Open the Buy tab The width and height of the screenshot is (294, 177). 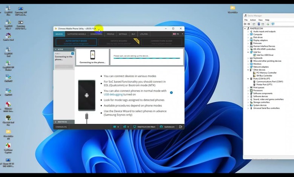pyautogui.click(x=133, y=34)
